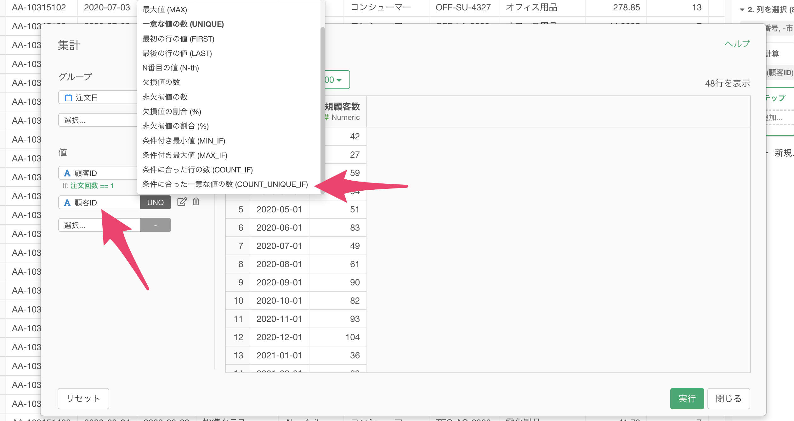Click the 注文回数 == 1 condition link

point(92,186)
